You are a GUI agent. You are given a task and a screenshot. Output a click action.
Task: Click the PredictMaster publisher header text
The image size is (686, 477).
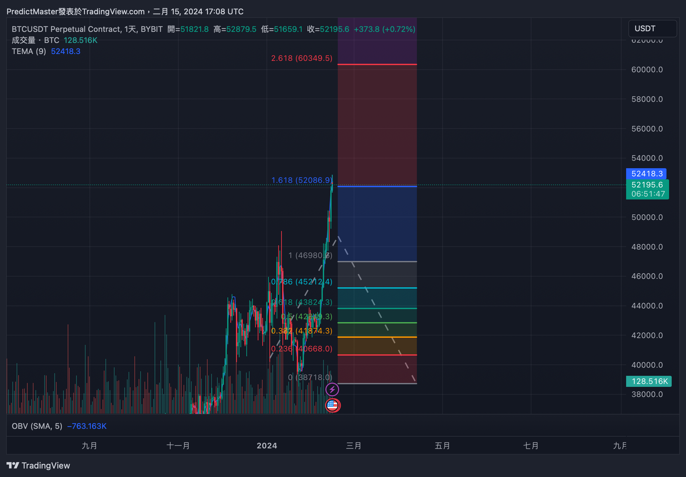[x=125, y=12]
